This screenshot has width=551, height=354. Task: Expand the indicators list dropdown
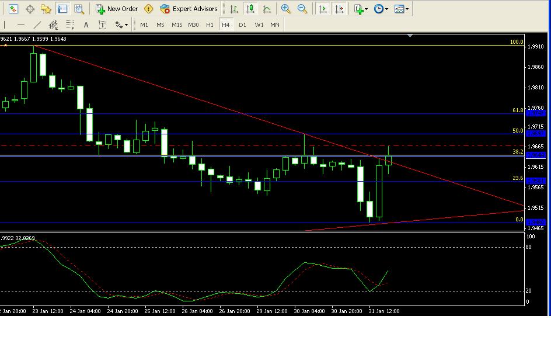361,9
